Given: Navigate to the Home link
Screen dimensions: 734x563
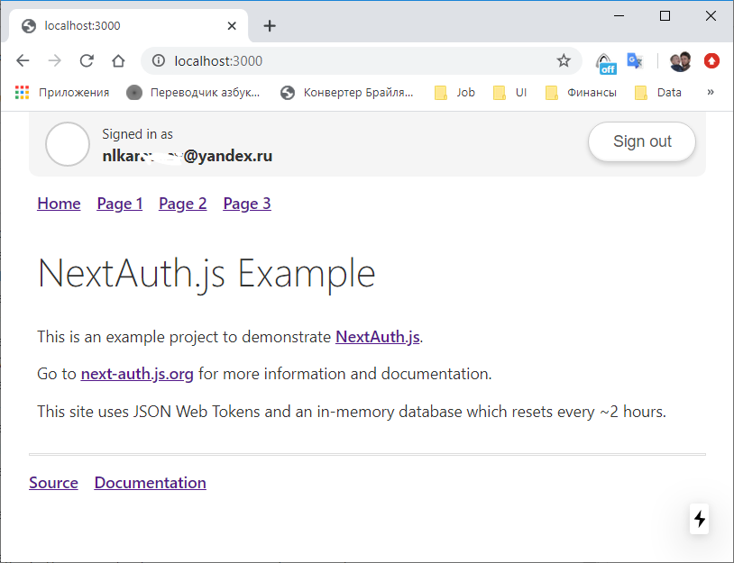Looking at the screenshot, I should coord(59,204).
